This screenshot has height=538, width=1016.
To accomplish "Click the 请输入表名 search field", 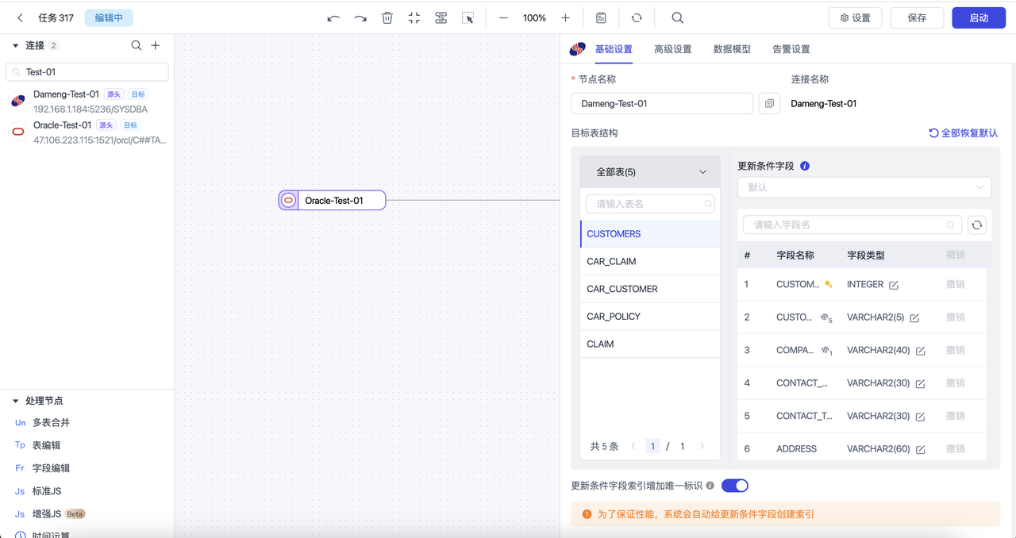I will click(x=650, y=204).
